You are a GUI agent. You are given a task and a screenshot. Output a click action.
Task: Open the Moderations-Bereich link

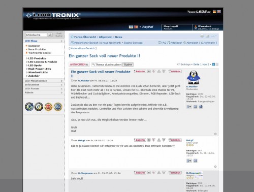click(x=83, y=48)
